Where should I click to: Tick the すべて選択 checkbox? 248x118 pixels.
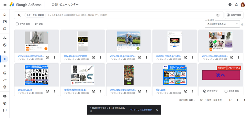point(17,24)
